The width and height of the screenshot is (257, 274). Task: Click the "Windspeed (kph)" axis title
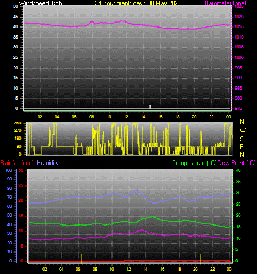tap(41, 3)
